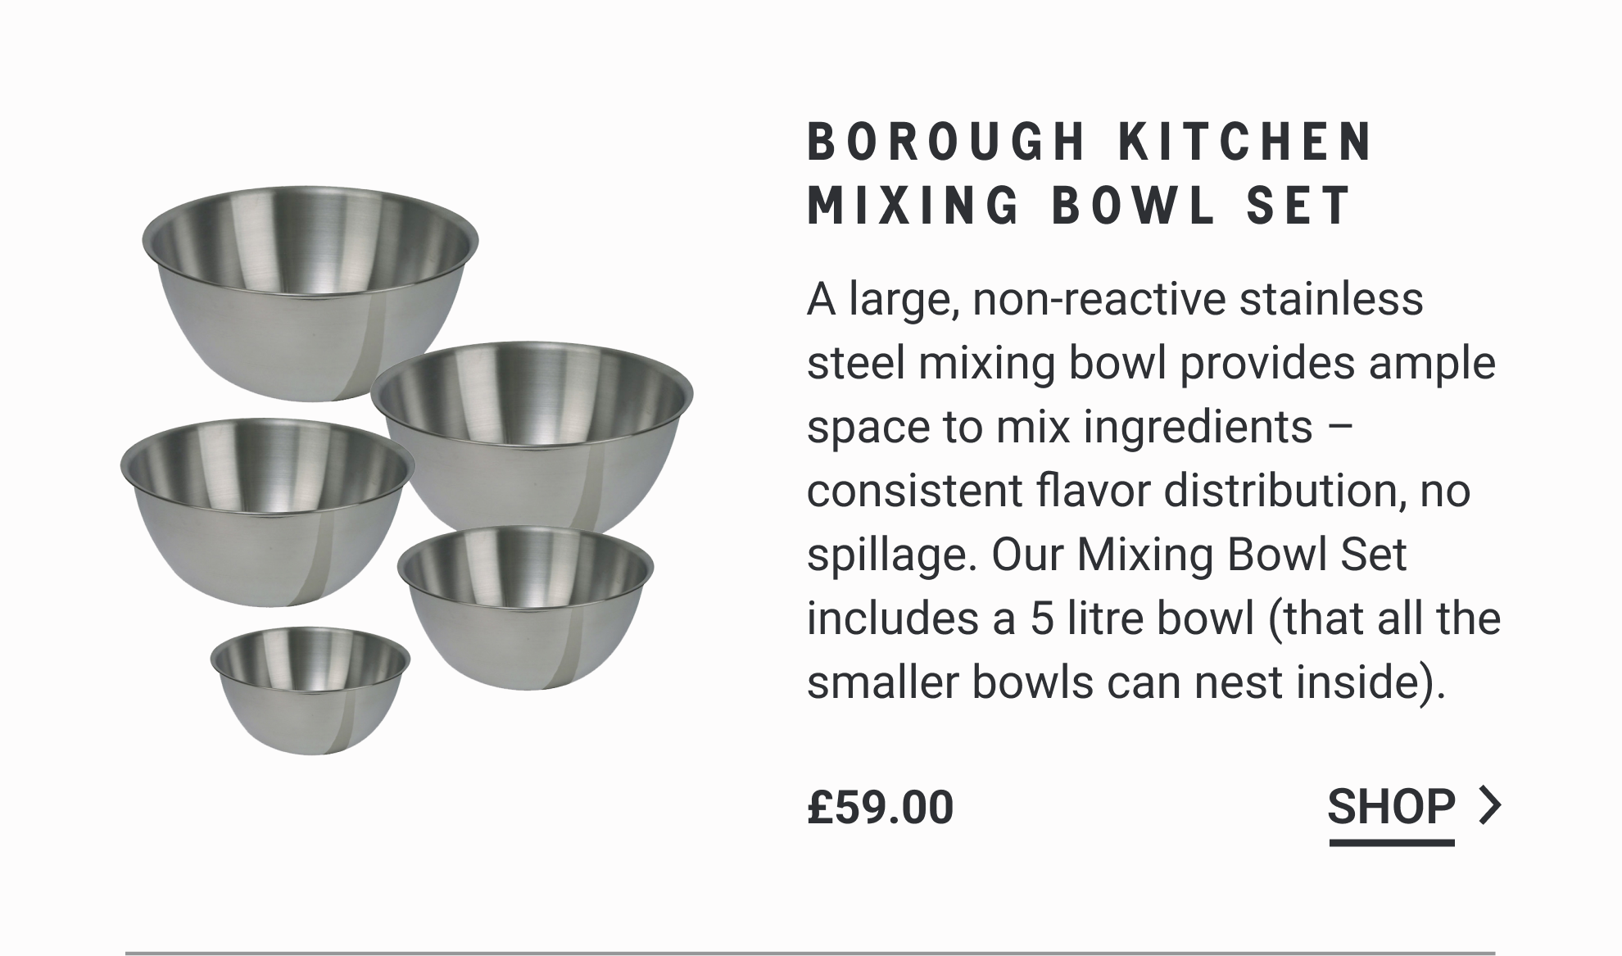Image resolution: width=1622 pixels, height=956 pixels.
Task: Click the MIXING BOWL SET heading line
Action: click(1078, 205)
